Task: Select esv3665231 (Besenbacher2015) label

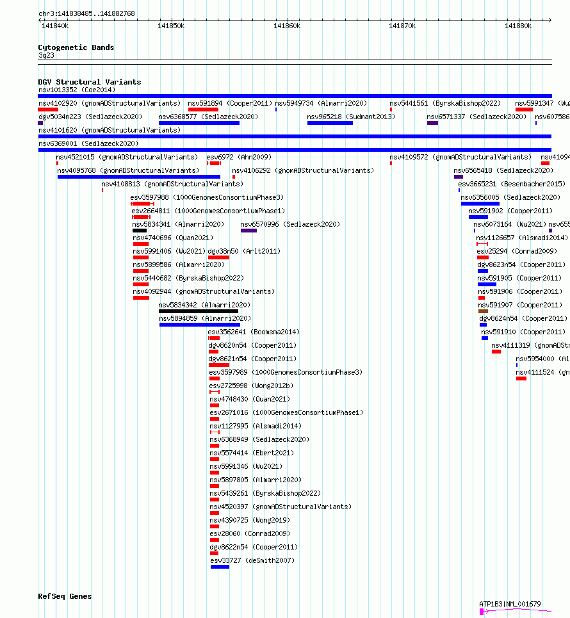Action: coord(512,184)
